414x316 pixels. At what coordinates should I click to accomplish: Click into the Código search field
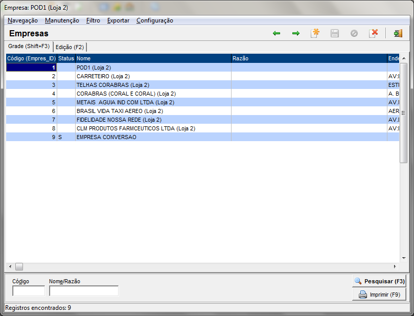tap(29, 290)
